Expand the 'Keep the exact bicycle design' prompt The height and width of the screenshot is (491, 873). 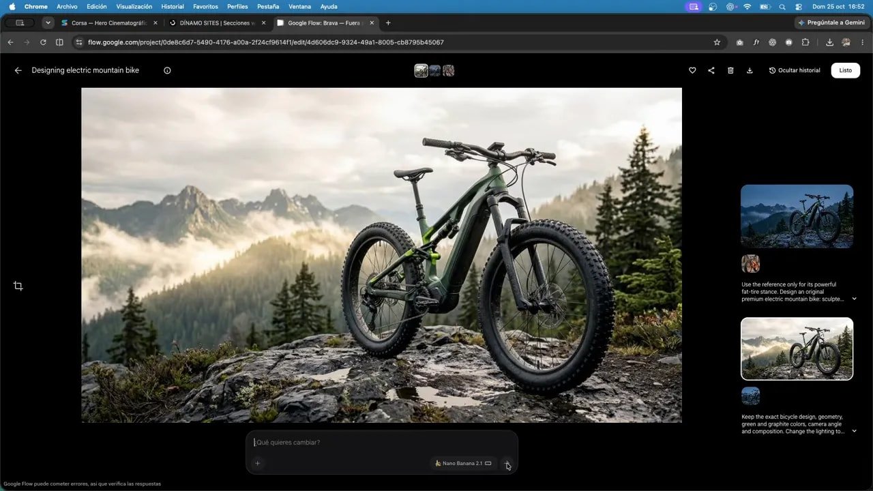point(854,431)
